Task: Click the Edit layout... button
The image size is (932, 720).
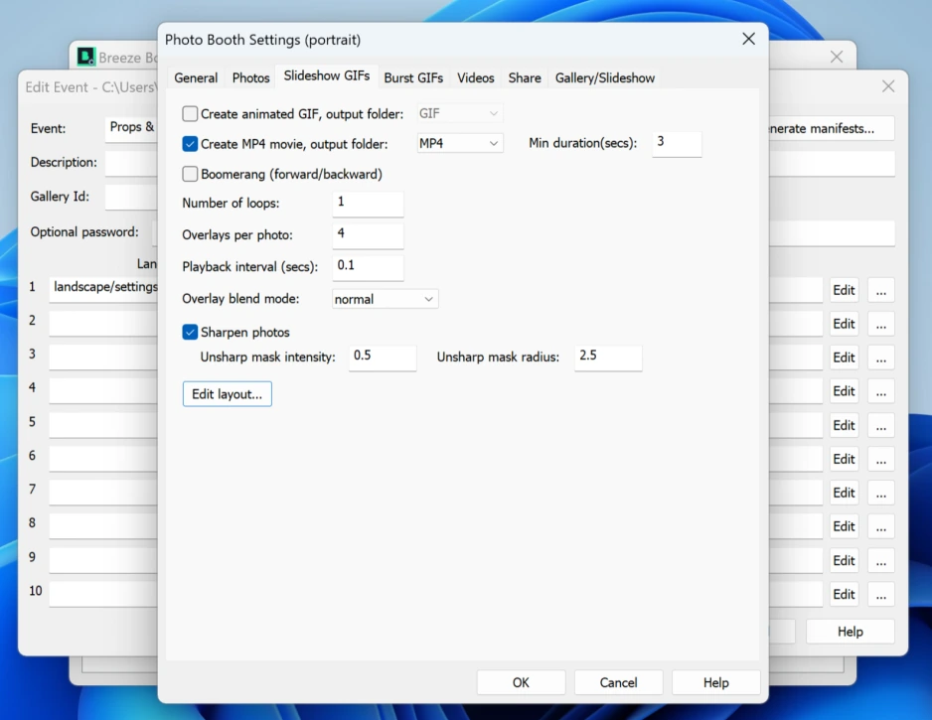Action: (228, 394)
